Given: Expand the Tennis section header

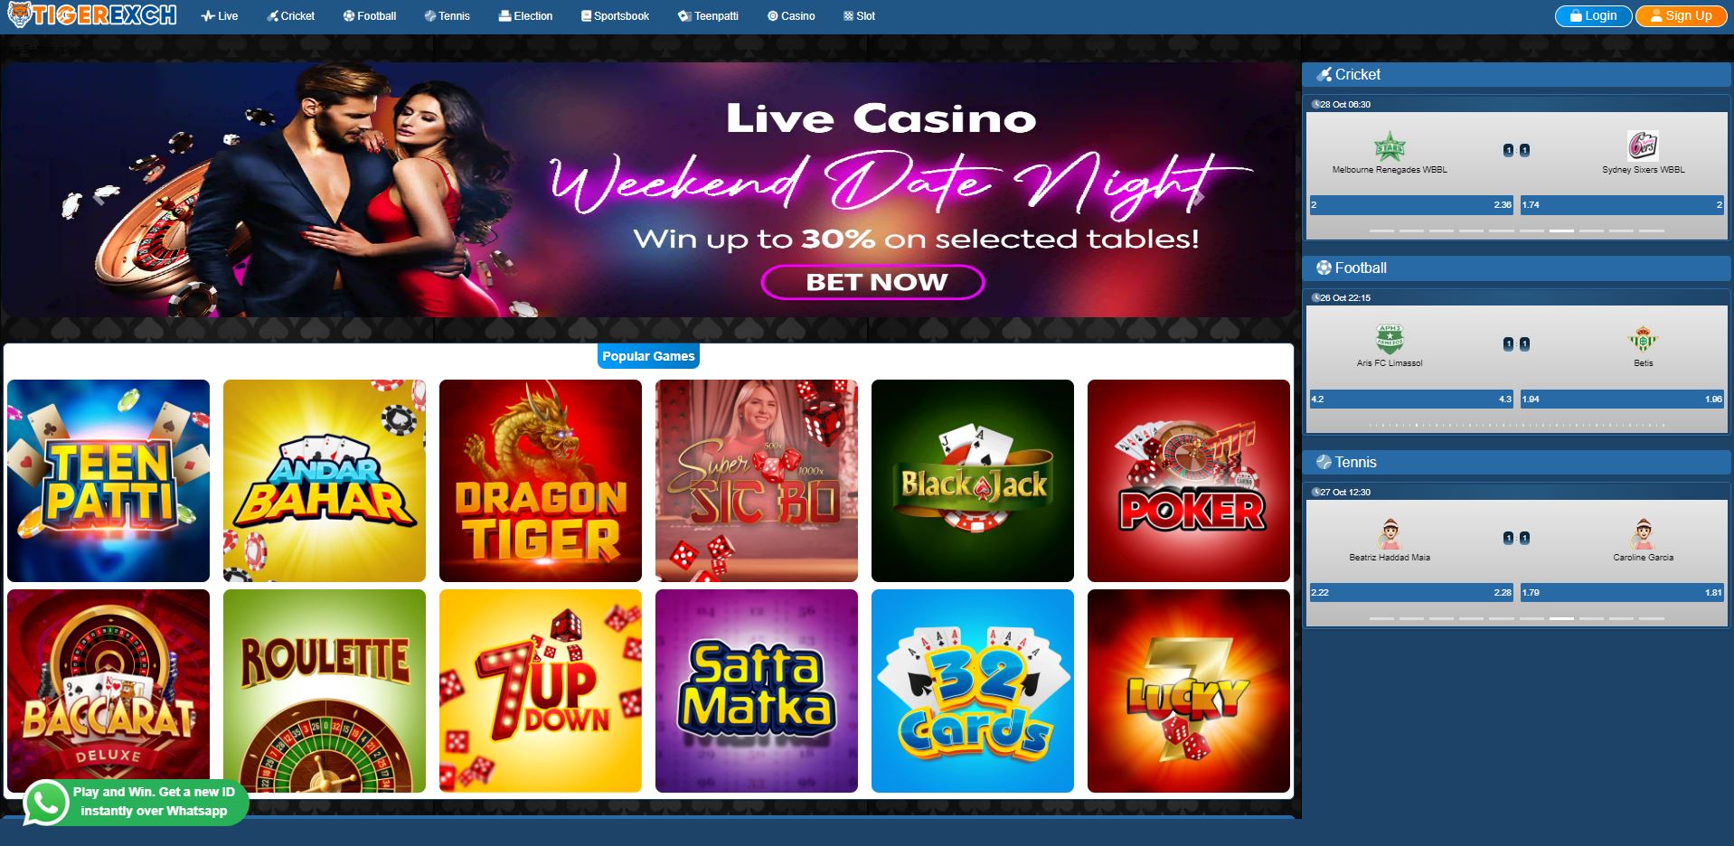Looking at the screenshot, I should (1517, 462).
